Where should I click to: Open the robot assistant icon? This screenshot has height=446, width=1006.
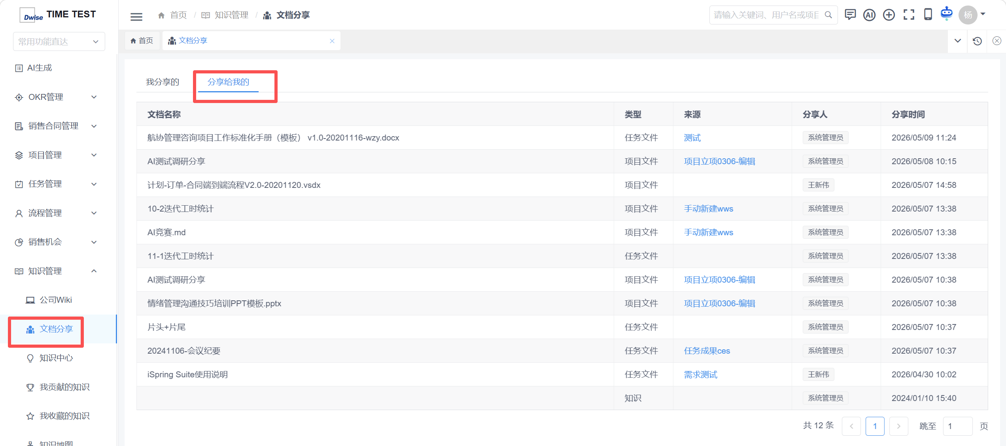point(947,13)
